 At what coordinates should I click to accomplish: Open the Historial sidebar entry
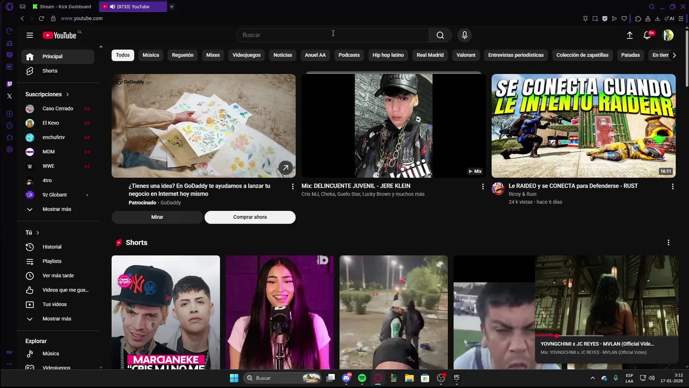[58, 247]
